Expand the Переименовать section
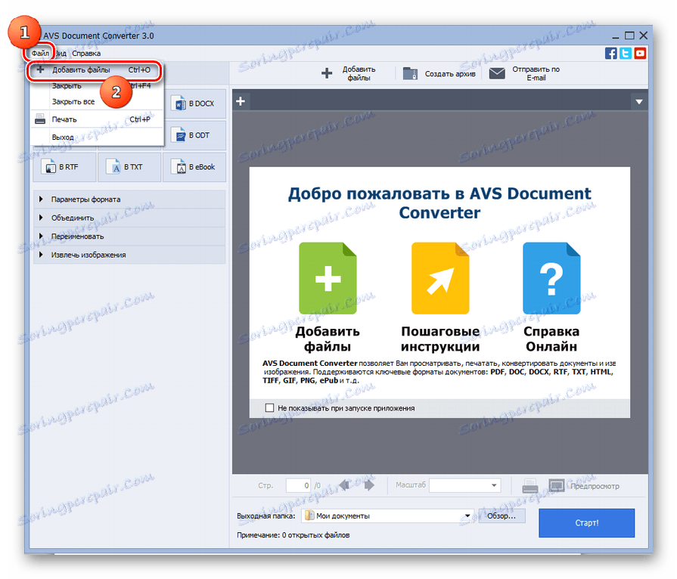This screenshot has height=579, width=677. coord(129,237)
